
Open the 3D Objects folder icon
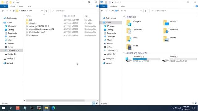tap(129, 23)
